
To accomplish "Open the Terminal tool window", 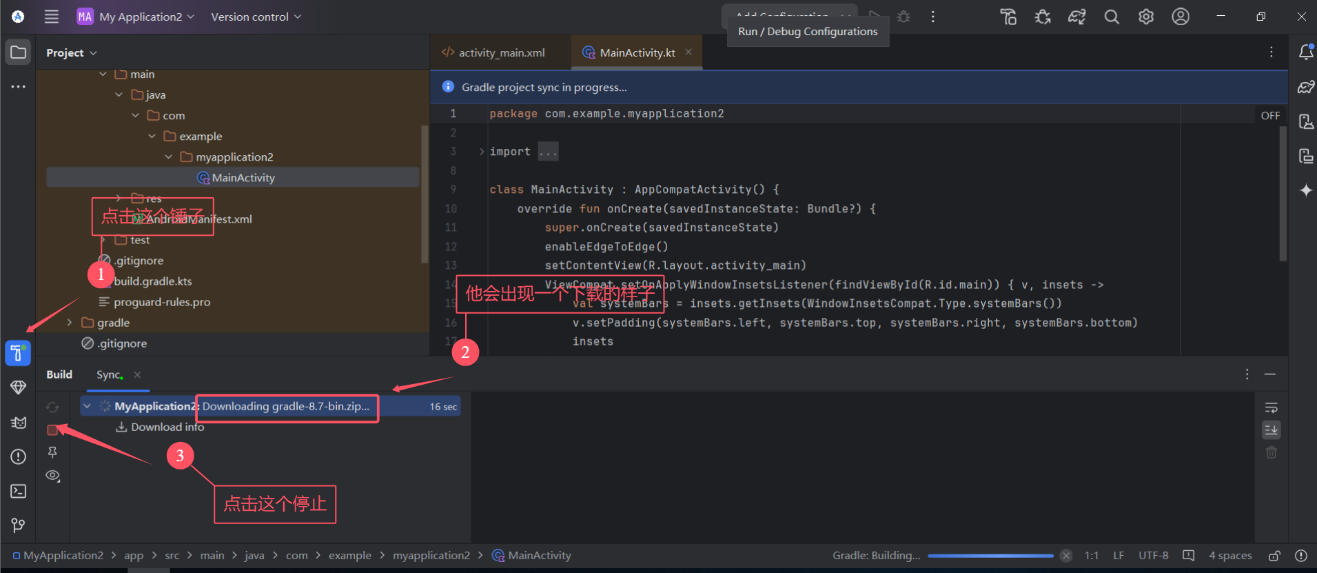I will click(x=19, y=491).
